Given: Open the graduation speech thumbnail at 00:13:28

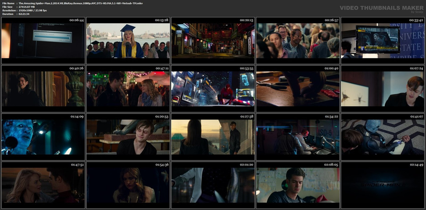Looking at the screenshot, I should pos(128,41).
